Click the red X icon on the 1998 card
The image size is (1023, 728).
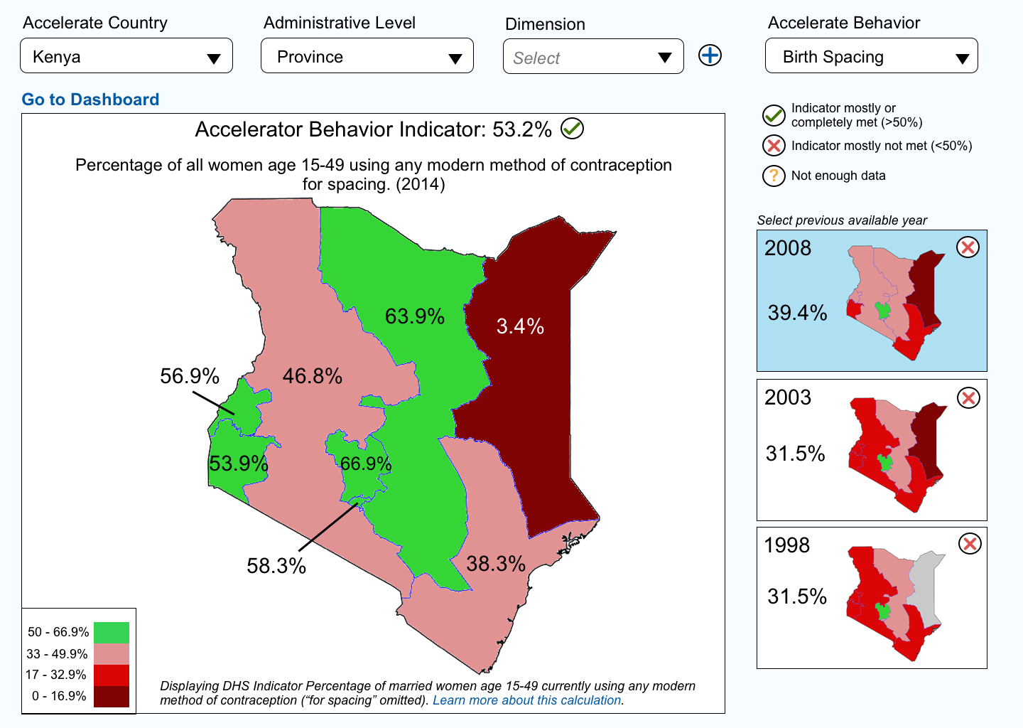[970, 544]
